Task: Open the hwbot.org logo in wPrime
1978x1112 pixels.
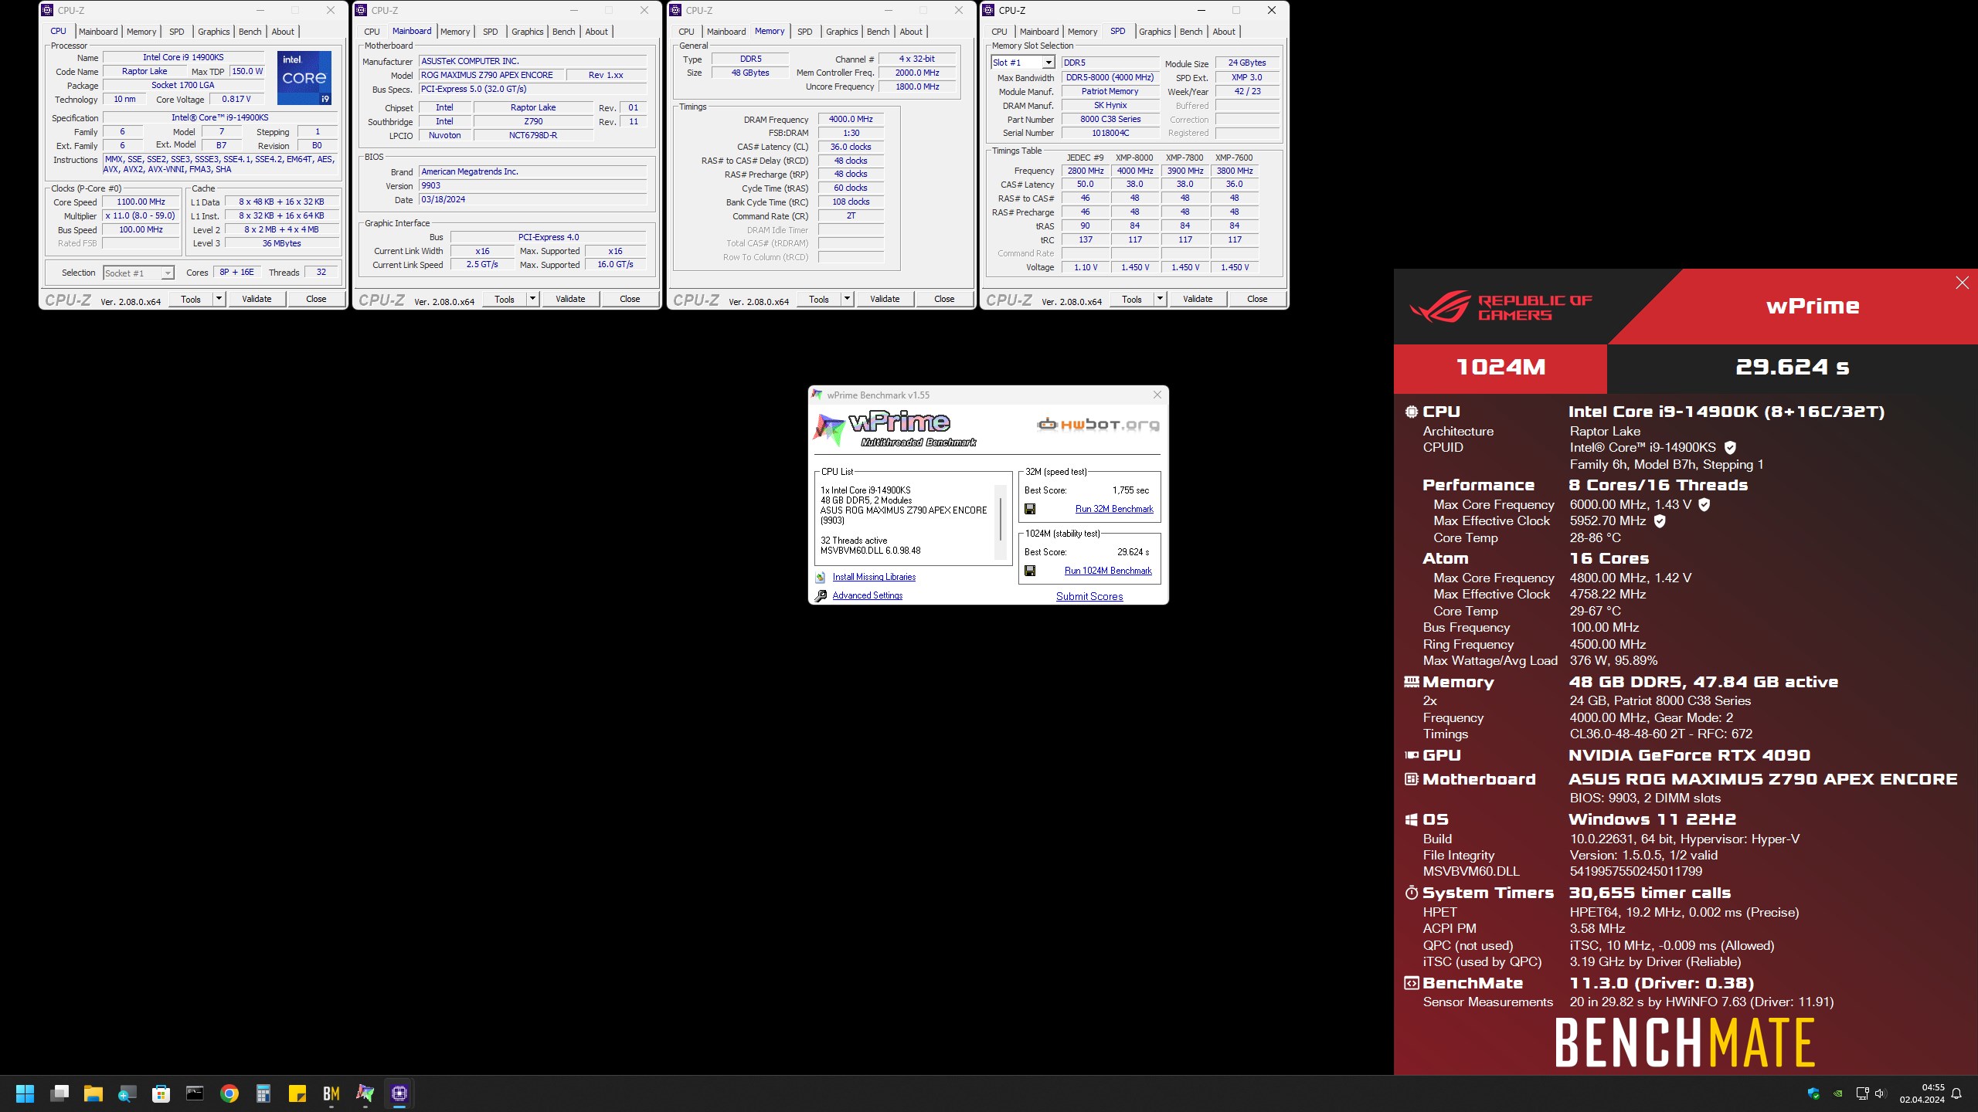Action: [1097, 424]
